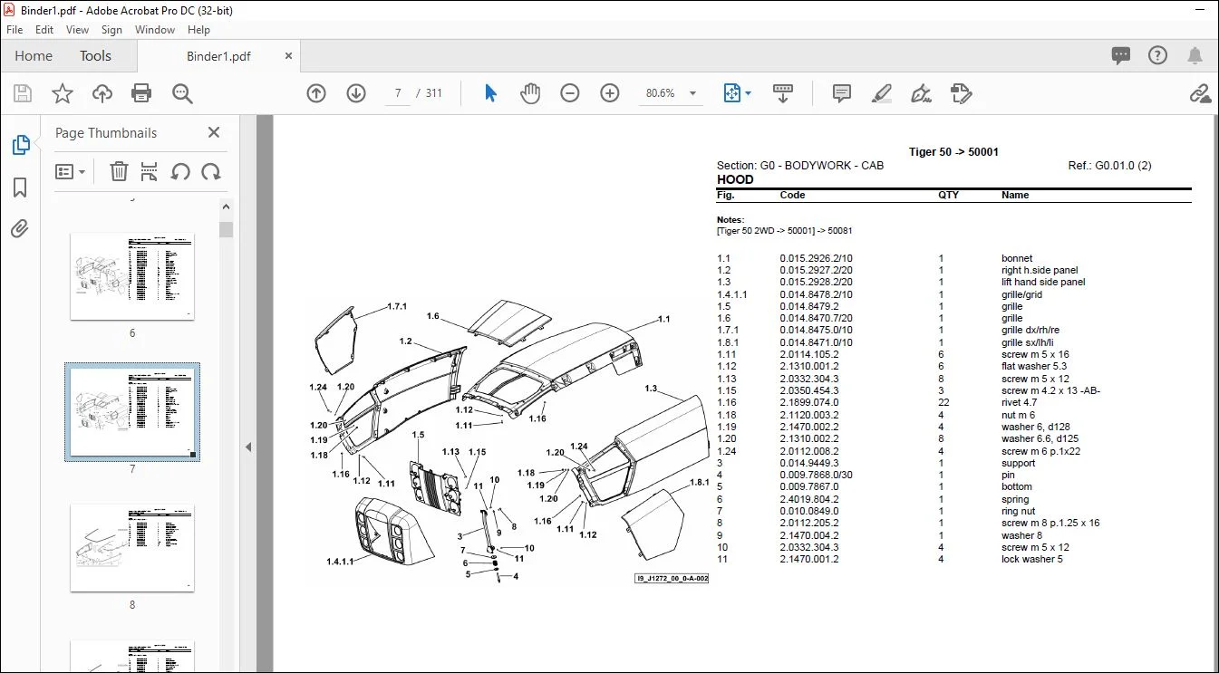Zoom in with the plus button
Image resolution: width=1219 pixels, height=673 pixels.
[x=610, y=93]
